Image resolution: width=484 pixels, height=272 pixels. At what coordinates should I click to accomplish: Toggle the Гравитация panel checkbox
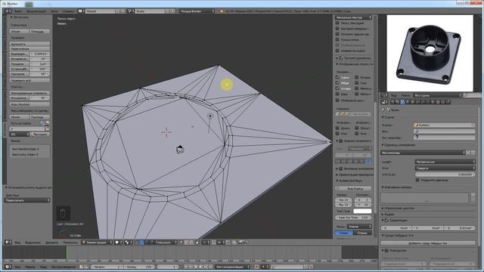(x=386, y=220)
